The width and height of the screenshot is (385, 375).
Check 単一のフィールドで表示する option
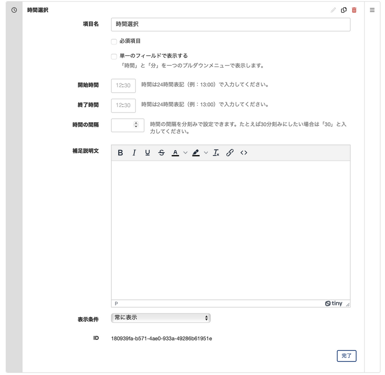[114, 57]
